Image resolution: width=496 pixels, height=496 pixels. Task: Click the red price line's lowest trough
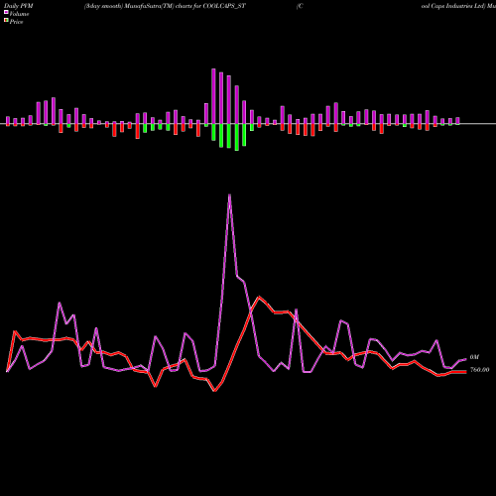click(x=214, y=391)
